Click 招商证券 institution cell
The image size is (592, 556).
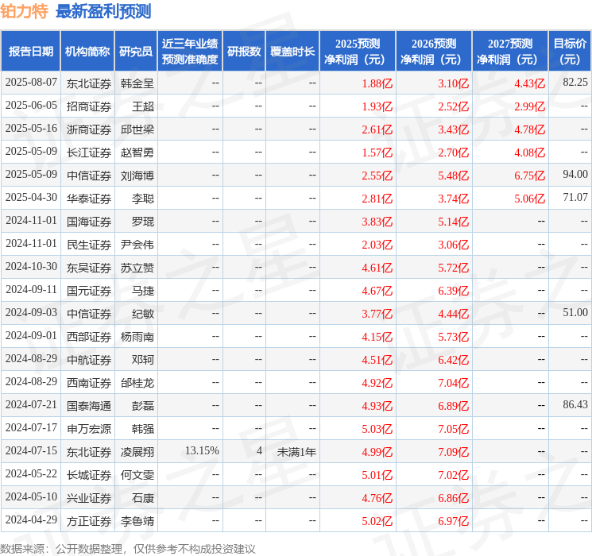[89, 106]
